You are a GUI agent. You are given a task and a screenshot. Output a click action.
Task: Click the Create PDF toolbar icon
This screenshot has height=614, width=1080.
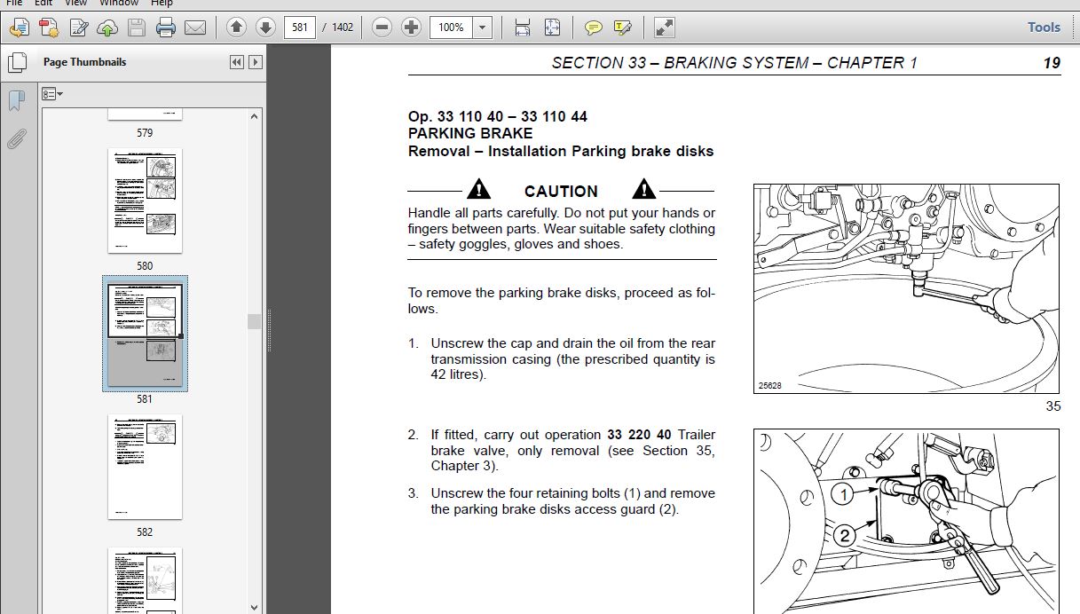pyautogui.click(x=19, y=28)
